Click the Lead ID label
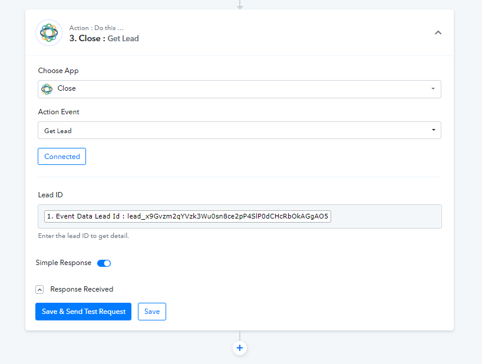 tap(51, 195)
